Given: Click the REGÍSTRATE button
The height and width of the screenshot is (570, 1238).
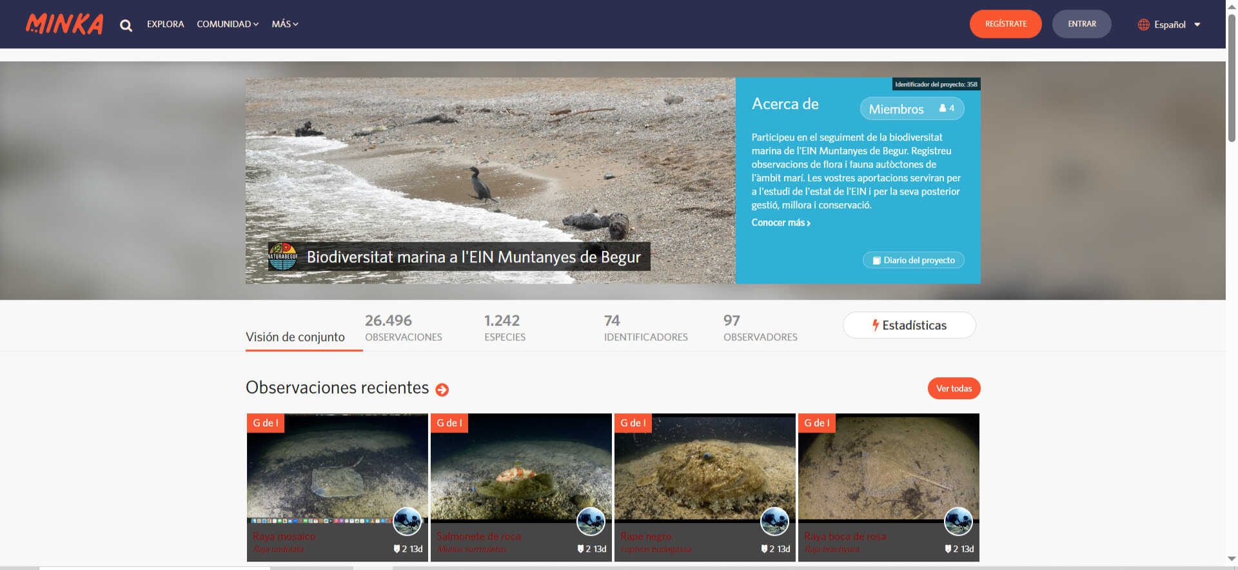Looking at the screenshot, I should pos(1005,24).
